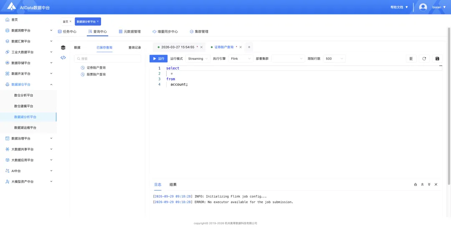Open the 限制行数 500 dropdown
The width and height of the screenshot is (451, 228).
[x=334, y=59]
